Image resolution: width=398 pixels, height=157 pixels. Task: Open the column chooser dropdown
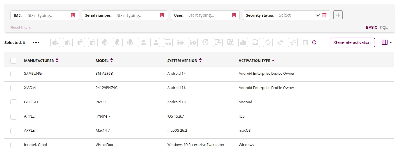pyautogui.click(x=387, y=42)
